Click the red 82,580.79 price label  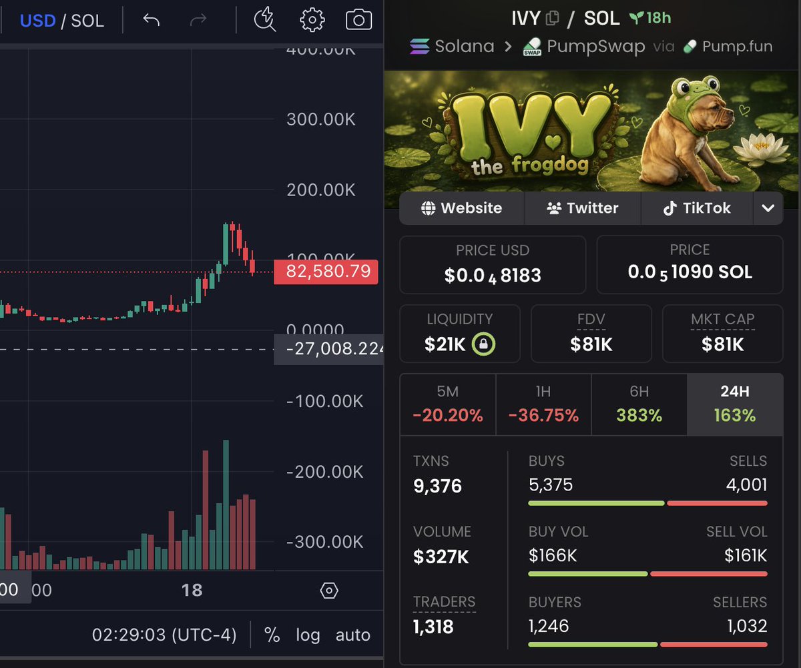point(326,272)
